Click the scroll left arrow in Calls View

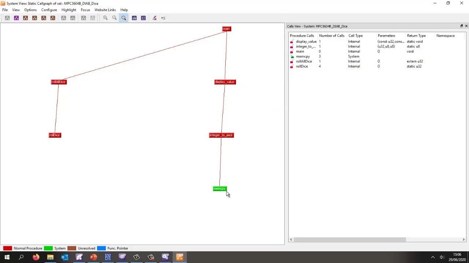point(291,240)
